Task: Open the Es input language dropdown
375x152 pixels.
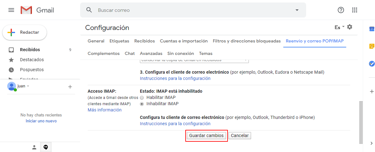Action: [340, 27]
